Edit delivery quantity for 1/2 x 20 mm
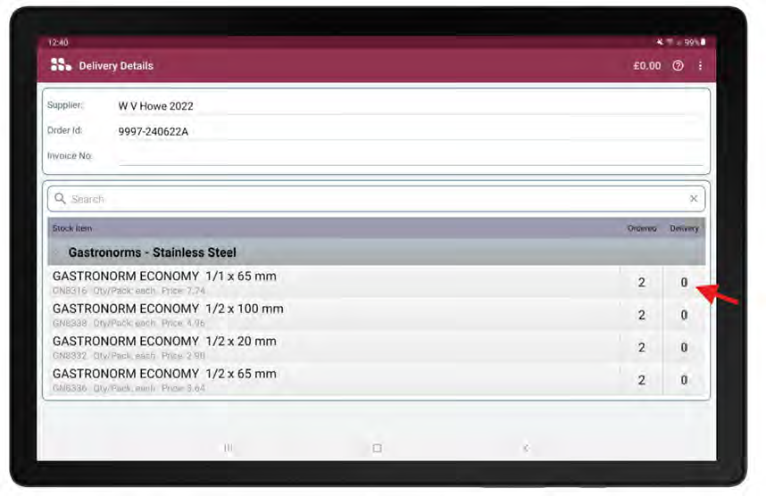The height and width of the screenshot is (496, 766). pyautogui.click(x=684, y=347)
